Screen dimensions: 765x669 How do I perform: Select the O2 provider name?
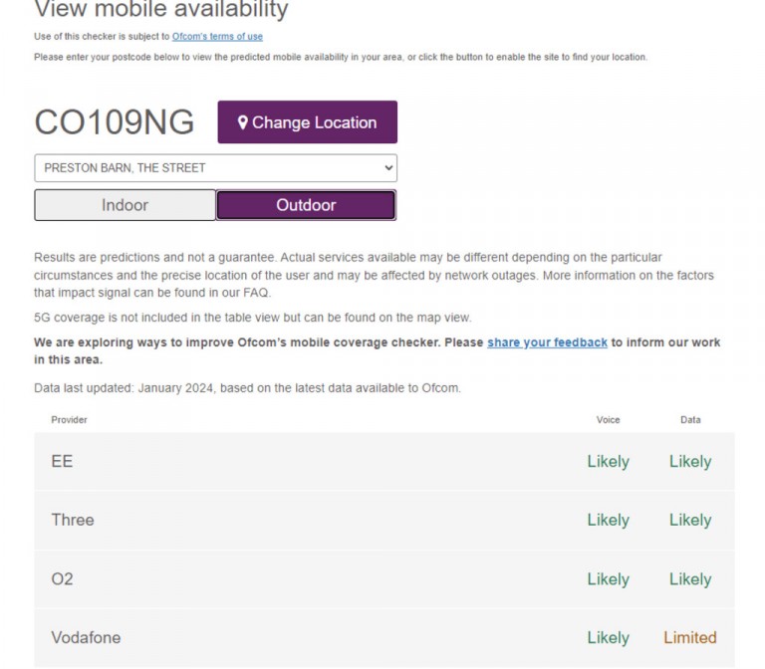tap(62, 579)
